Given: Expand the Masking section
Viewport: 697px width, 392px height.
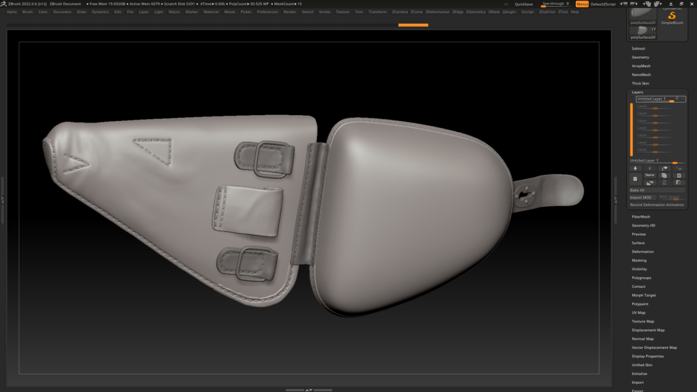Looking at the screenshot, I should 639,261.
